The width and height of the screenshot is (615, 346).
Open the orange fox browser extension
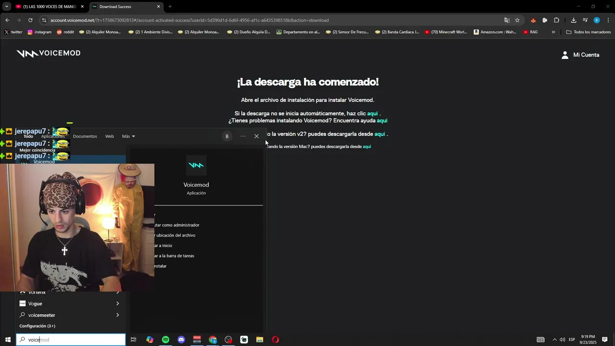pyautogui.click(x=533, y=20)
